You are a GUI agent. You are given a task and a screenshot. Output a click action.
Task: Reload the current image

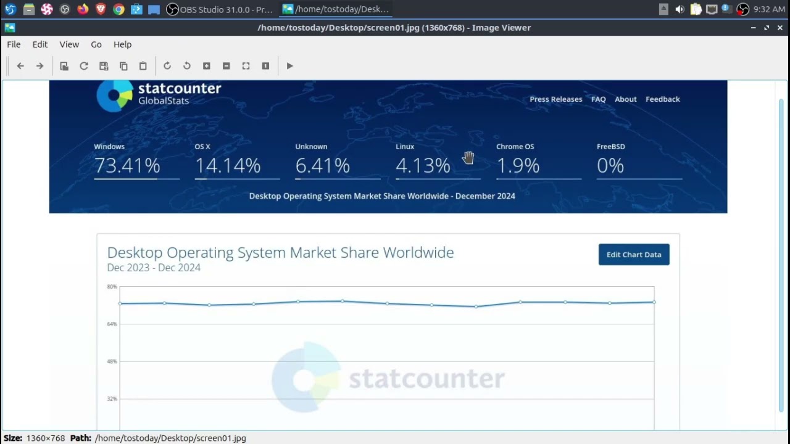click(84, 66)
